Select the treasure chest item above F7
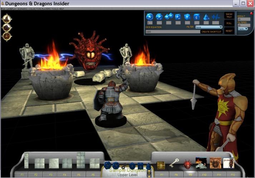The width and height of the screenshot is (255, 178). pos(161,165)
